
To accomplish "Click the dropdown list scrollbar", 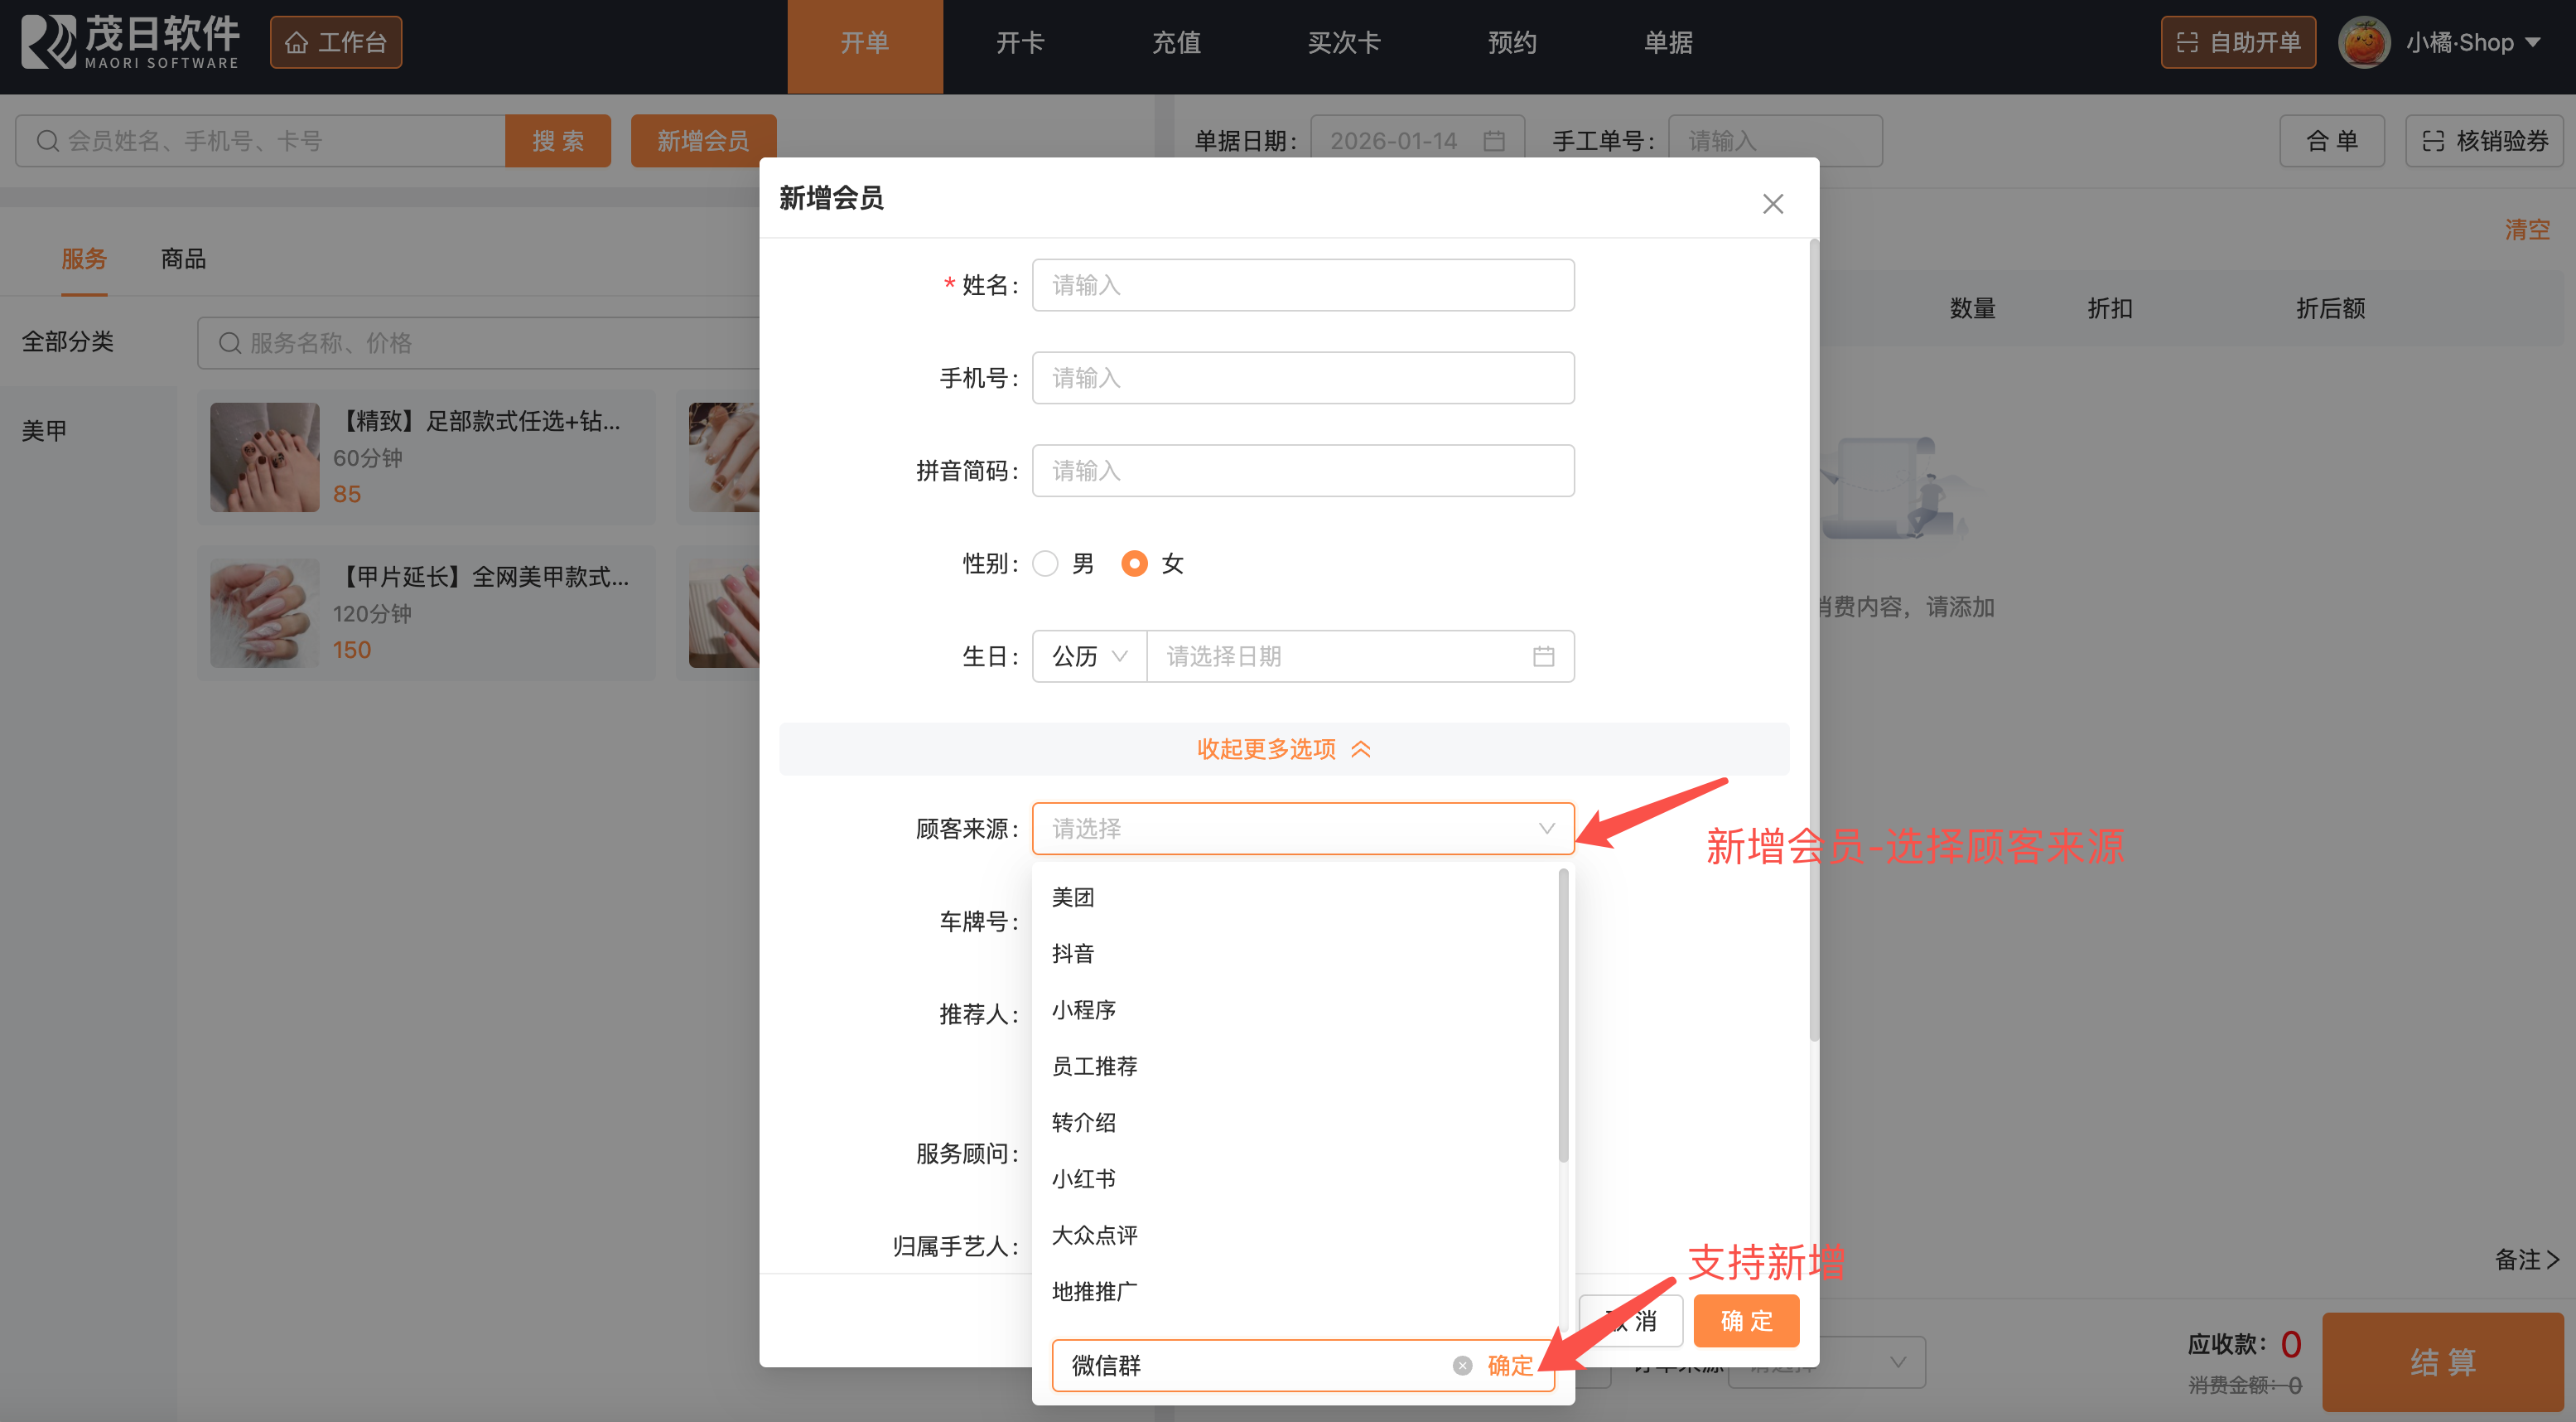I will (x=1563, y=1016).
